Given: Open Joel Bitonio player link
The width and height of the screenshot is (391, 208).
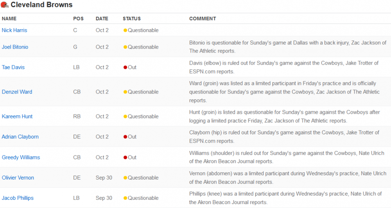Looking at the screenshot, I should pos(15,47).
